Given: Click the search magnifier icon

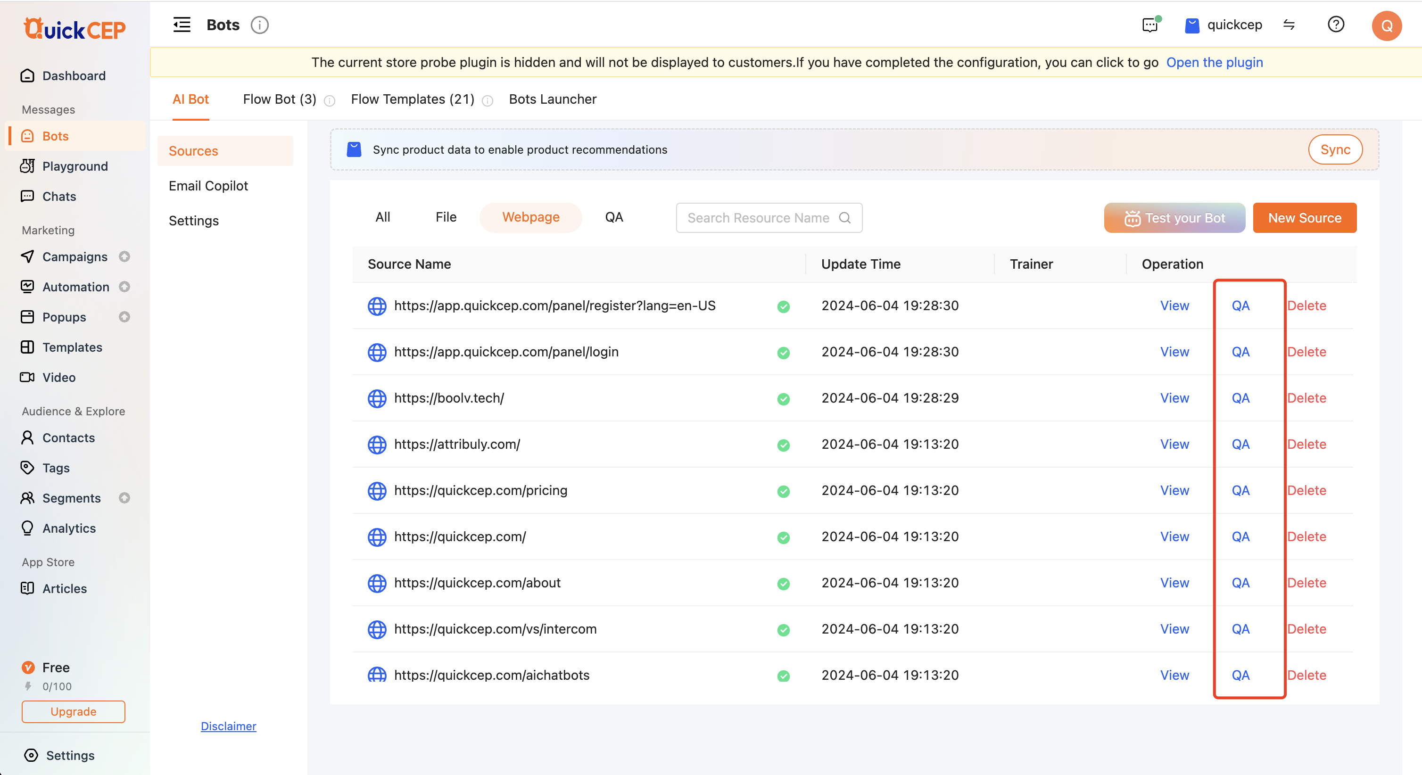Looking at the screenshot, I should [x=844, y=217].
